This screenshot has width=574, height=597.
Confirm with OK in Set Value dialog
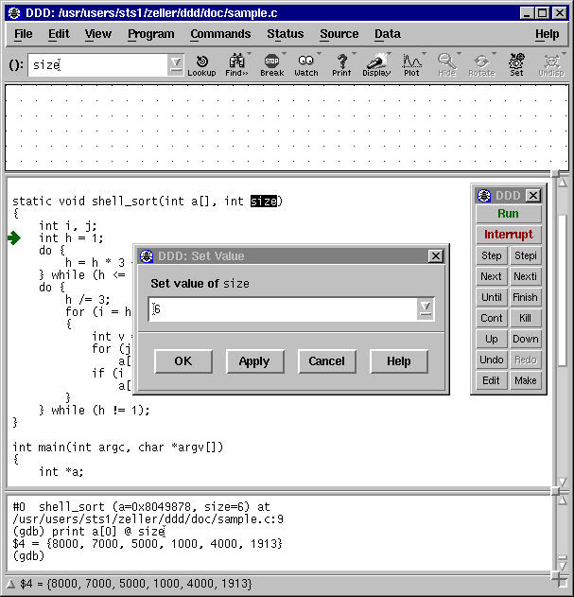pyautogui.click(x=183, y=360)
